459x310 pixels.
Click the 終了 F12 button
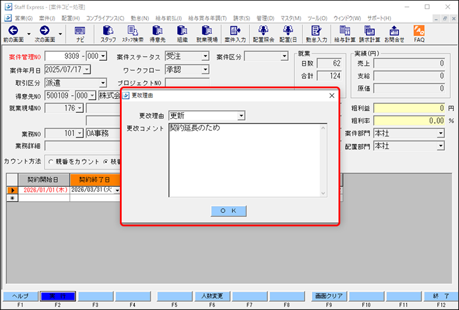441,296
